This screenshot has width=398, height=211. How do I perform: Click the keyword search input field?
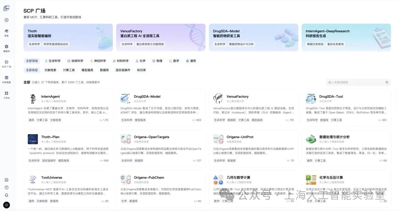354,82
